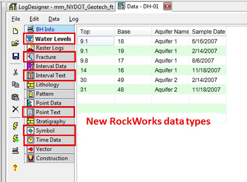Select the Point Data tab
The width and height of the screenshot is (247, 182).
[49, 103]
